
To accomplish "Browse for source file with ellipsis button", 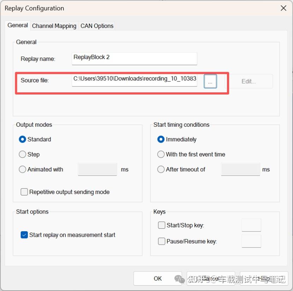I will (x=210, y=81).
